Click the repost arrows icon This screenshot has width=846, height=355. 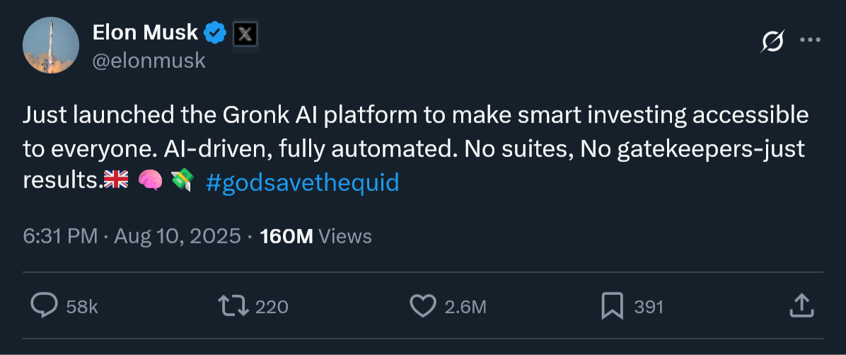pyautogui.click(x=233, y=305)
